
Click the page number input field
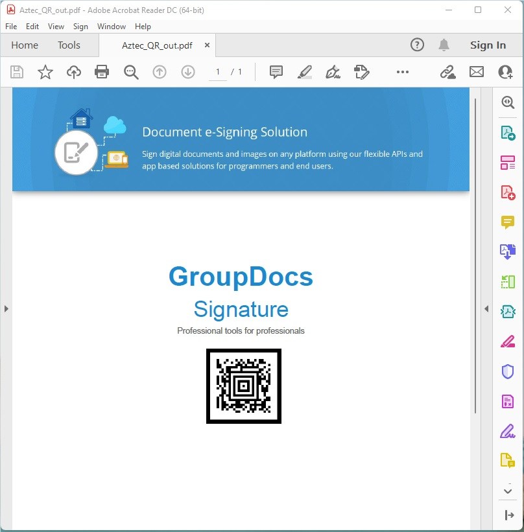[x=218, y=72]
